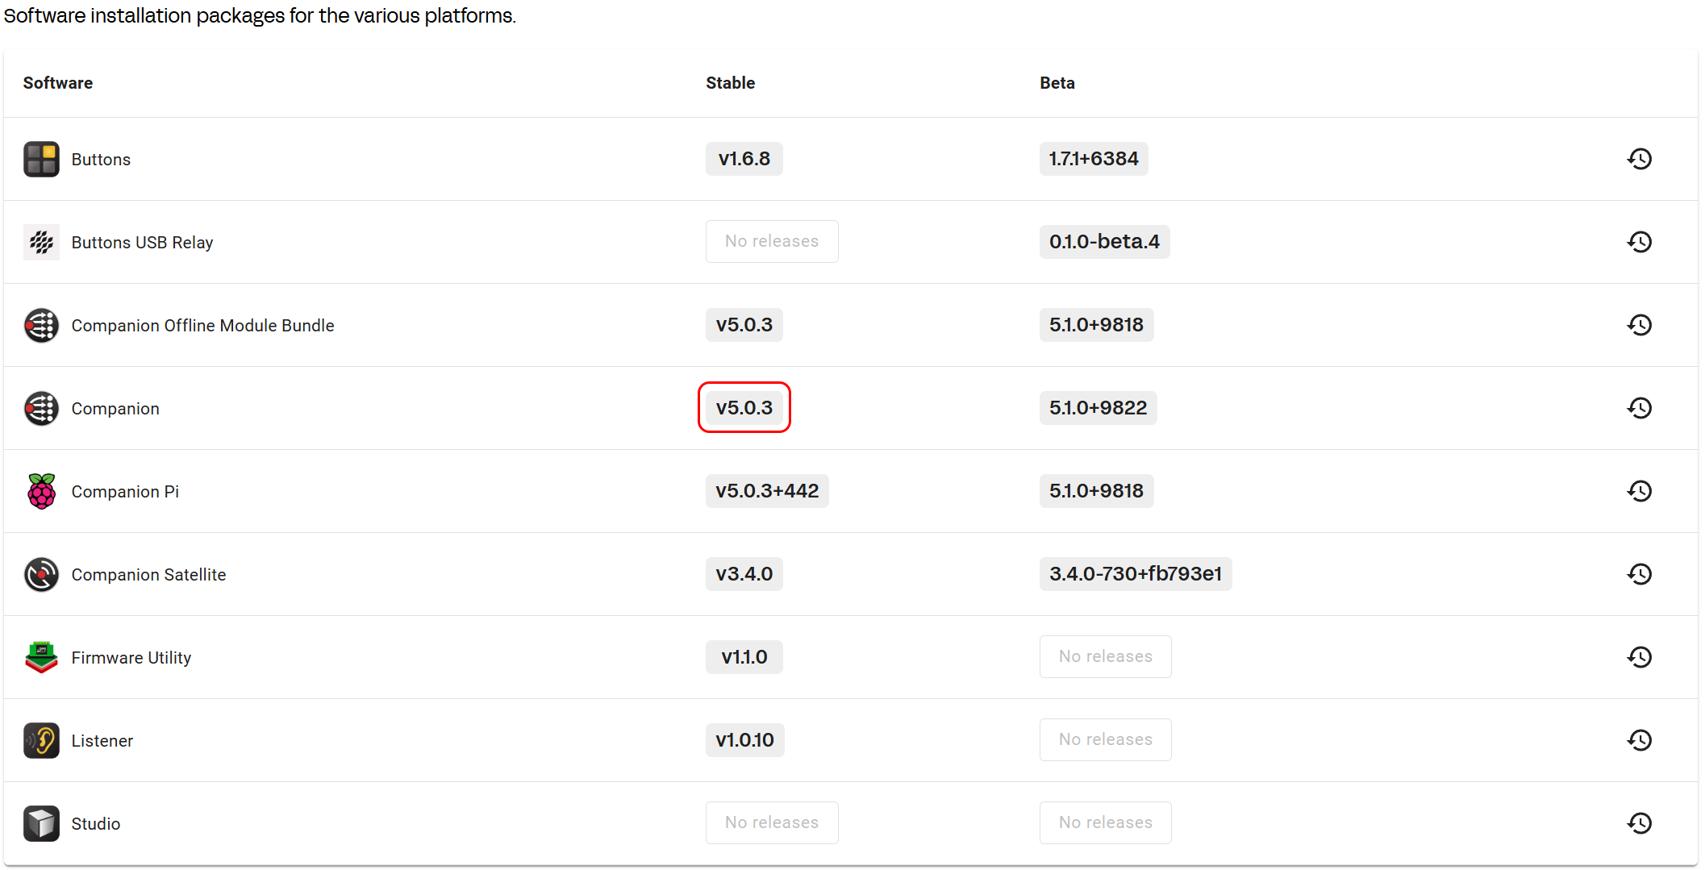The height and width of the screenshot is (870, 1705).
Task: Download Firmware Utility stable v1.1.0
Action: point(744,657)
